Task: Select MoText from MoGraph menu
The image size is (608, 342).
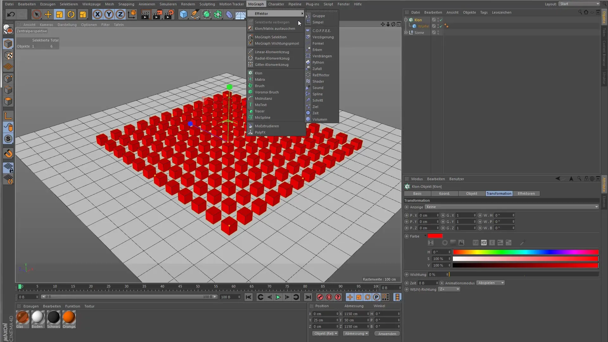Action: point(261,105)
